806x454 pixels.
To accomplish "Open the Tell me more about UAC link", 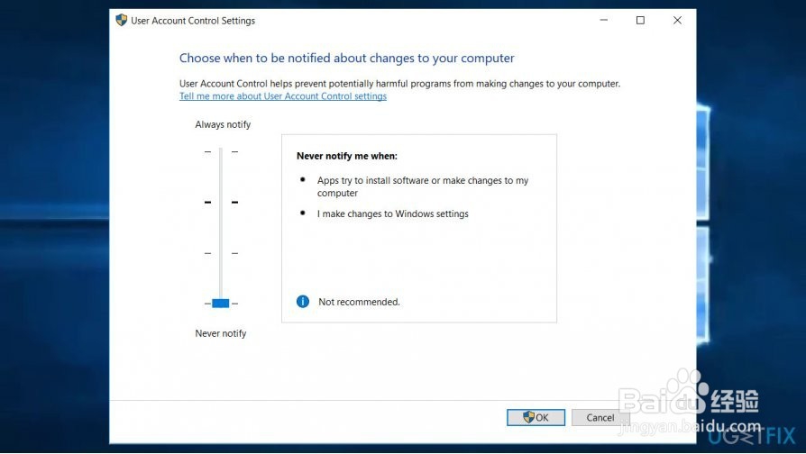I will (x=283, y=96).
